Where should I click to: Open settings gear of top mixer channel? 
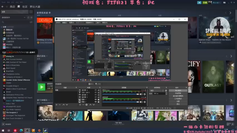(x=145, y=94)
